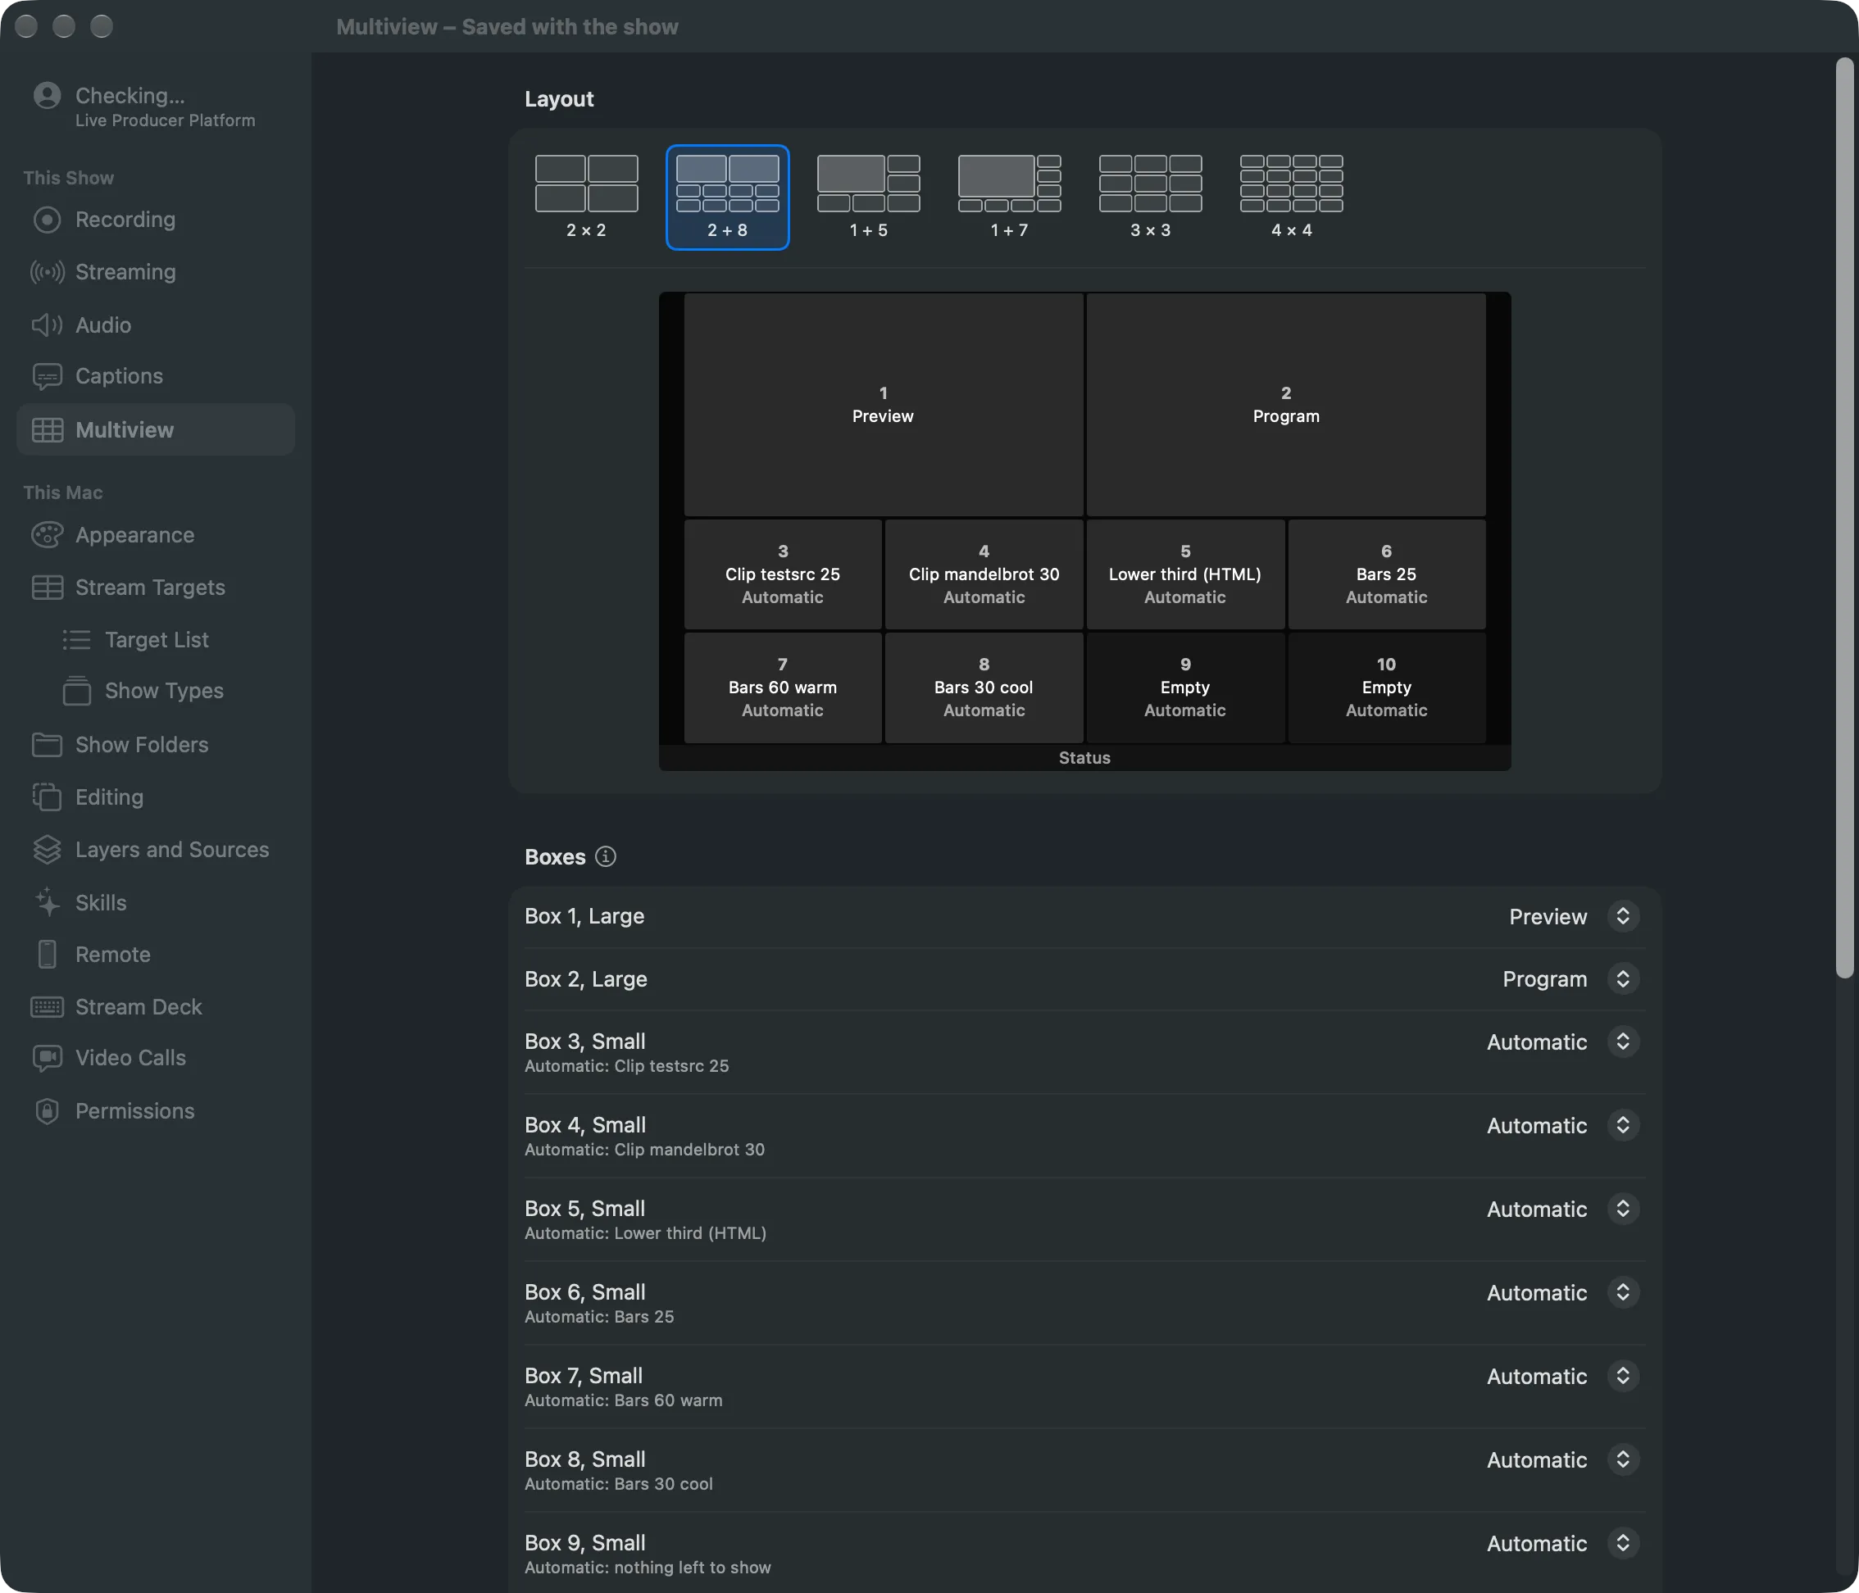Select the Show Folders folder icon

click(47, 745)
